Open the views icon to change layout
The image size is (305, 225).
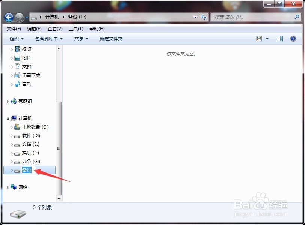point(259,38)
